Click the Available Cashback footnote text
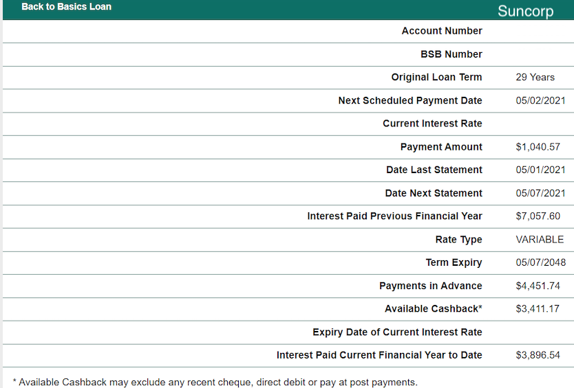Image resolution: width=574 pixels, height=388 pixels. click(215, 382)
